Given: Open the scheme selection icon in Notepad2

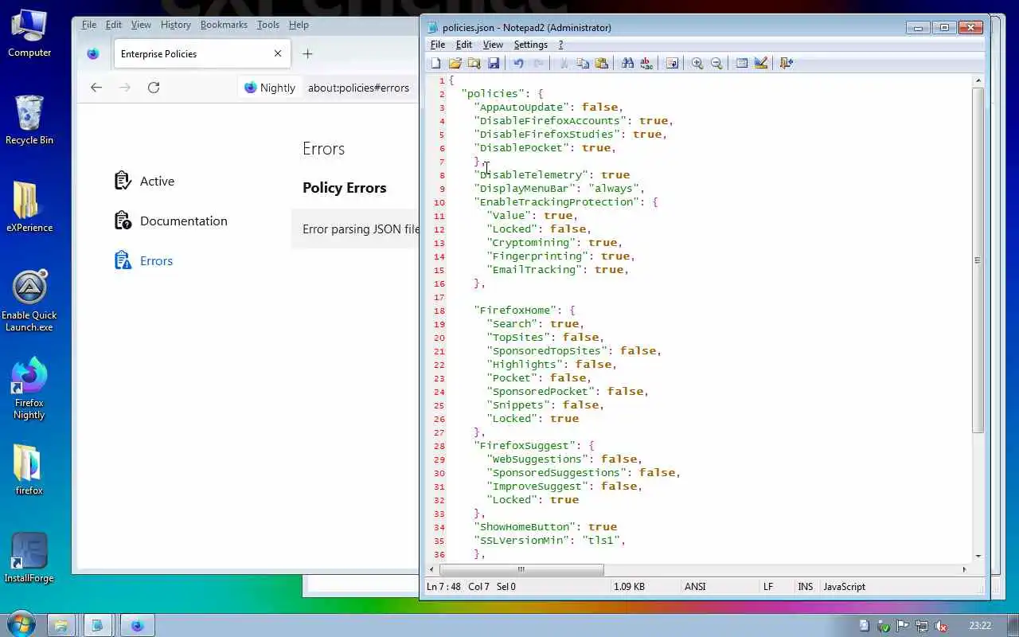Looking at the screenshot, I should point(742,63).
